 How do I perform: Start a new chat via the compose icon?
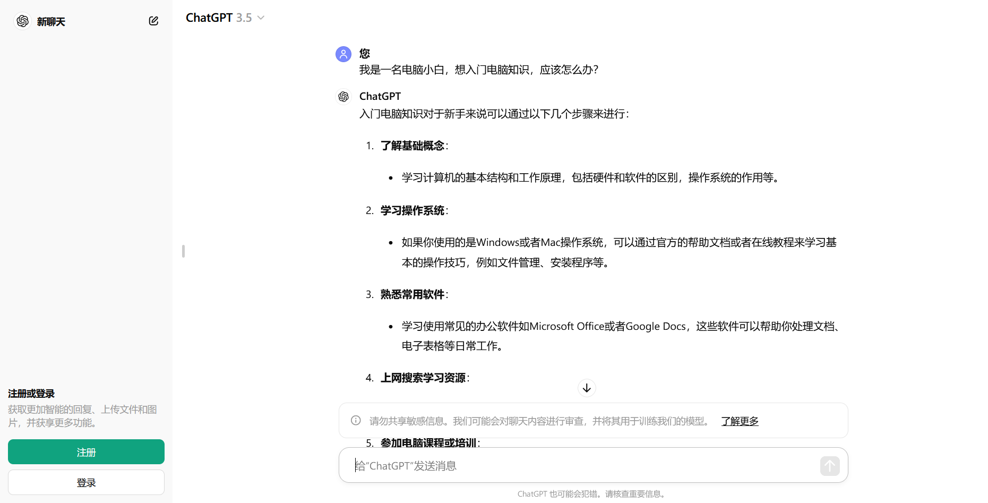(x=153, y=21)
